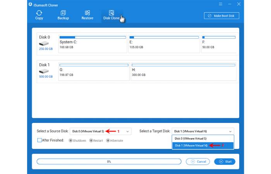Viewport: 271px width, 174px height.
Task: Click the Disk 1 drive icon
Action: (44, 71)
